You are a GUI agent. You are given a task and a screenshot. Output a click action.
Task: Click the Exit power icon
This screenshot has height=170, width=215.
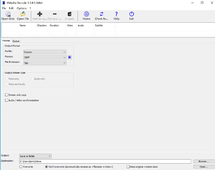coord(131,14)
